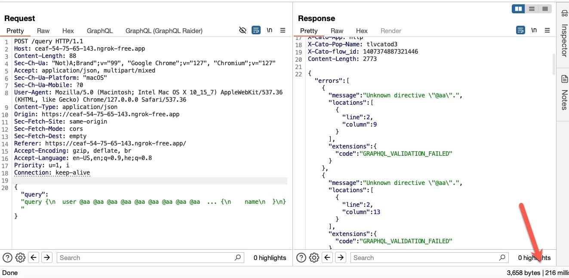This screenshot has height=278, width=569.
Task: Click the 'Content-Length: 88' request header
Action: (x=45, y=56)
